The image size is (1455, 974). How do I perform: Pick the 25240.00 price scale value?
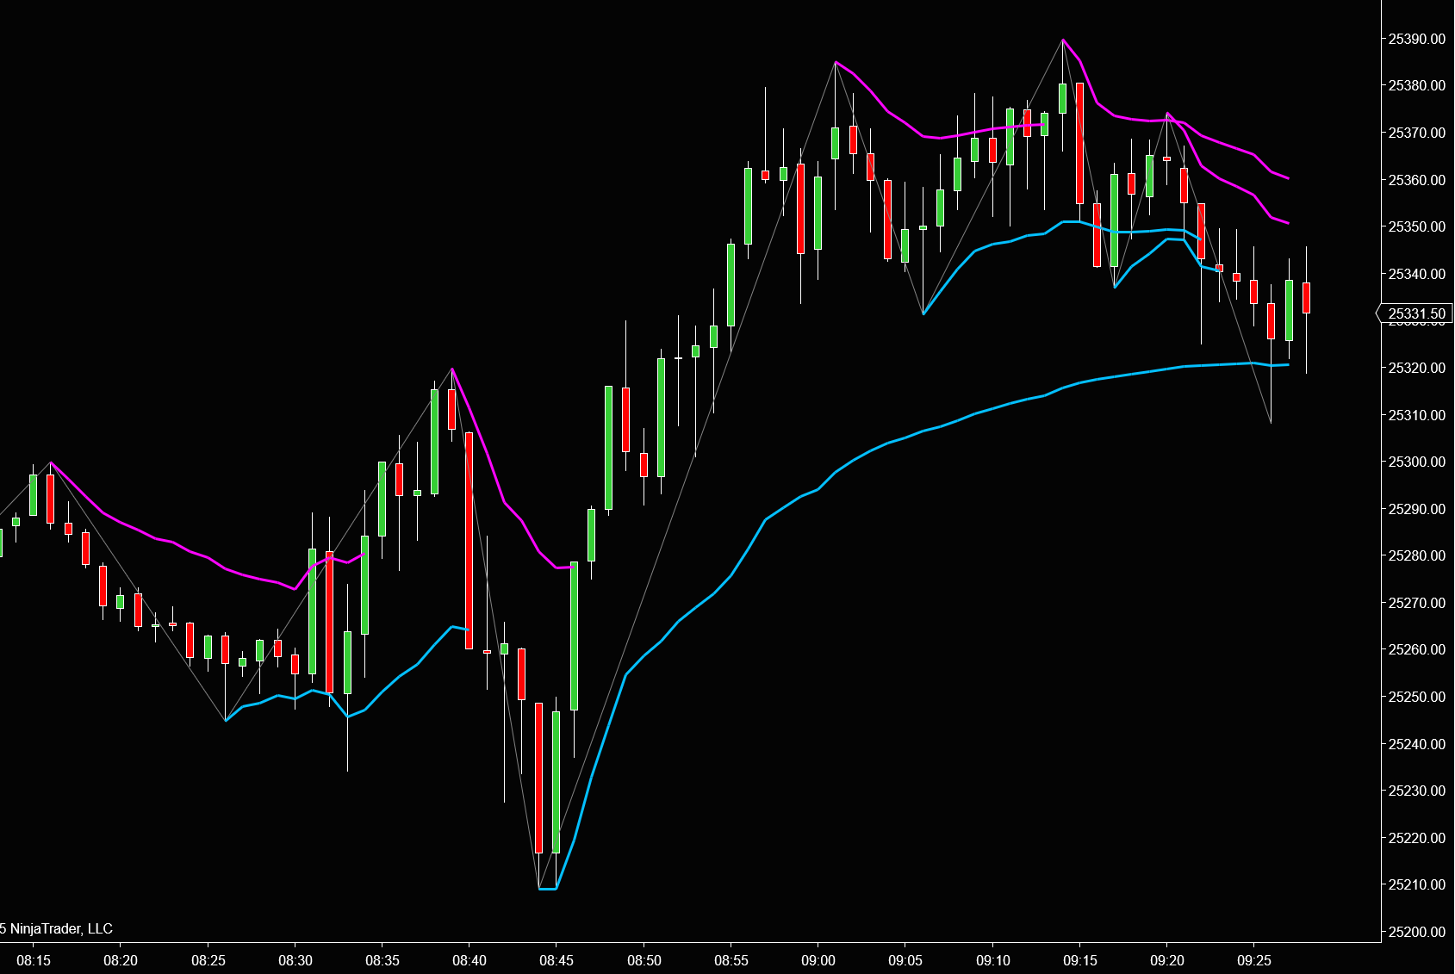[1417, 744]
